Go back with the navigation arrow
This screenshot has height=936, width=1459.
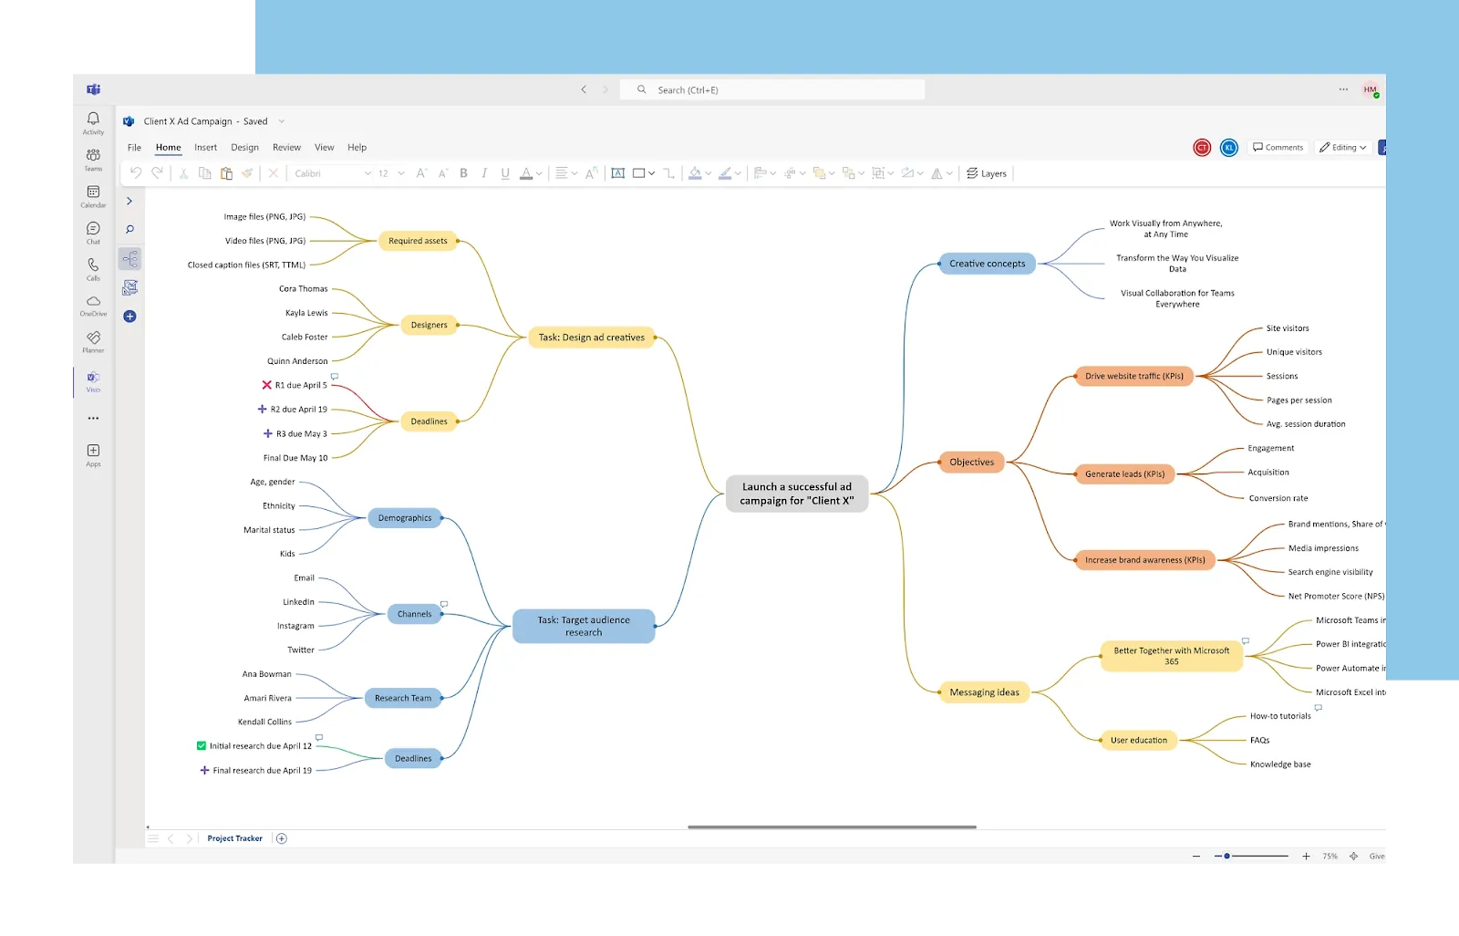click(x=584, y=89)
